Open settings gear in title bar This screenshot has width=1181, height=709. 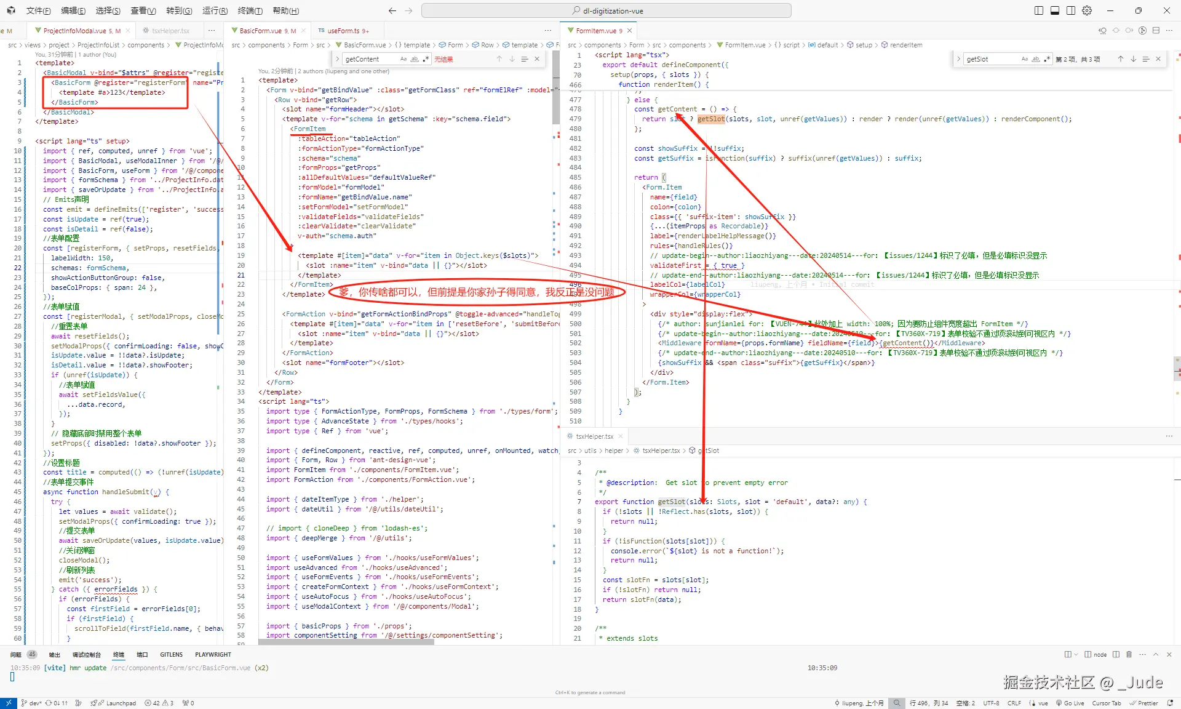[x=1087, y=10]
